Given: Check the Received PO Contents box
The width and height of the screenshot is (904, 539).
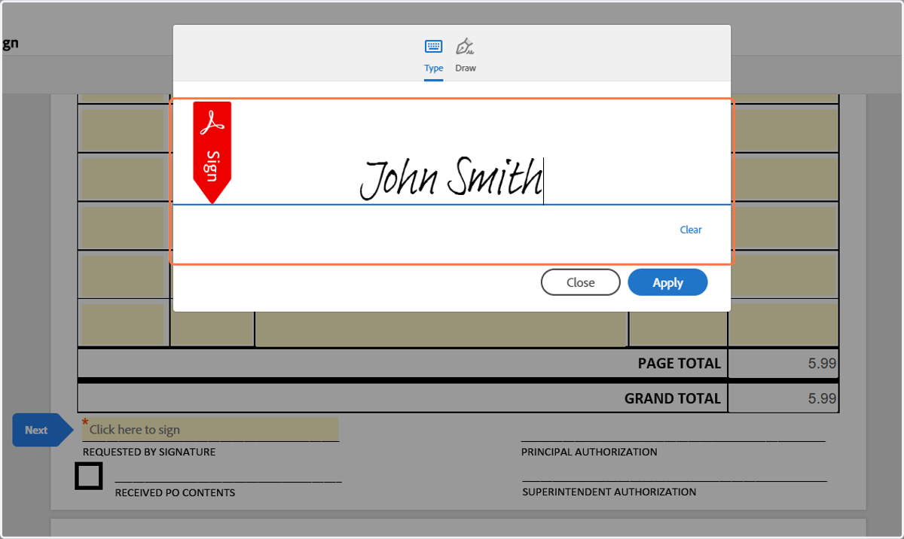Looking at the screenshot, I should (x=89, y=476).
